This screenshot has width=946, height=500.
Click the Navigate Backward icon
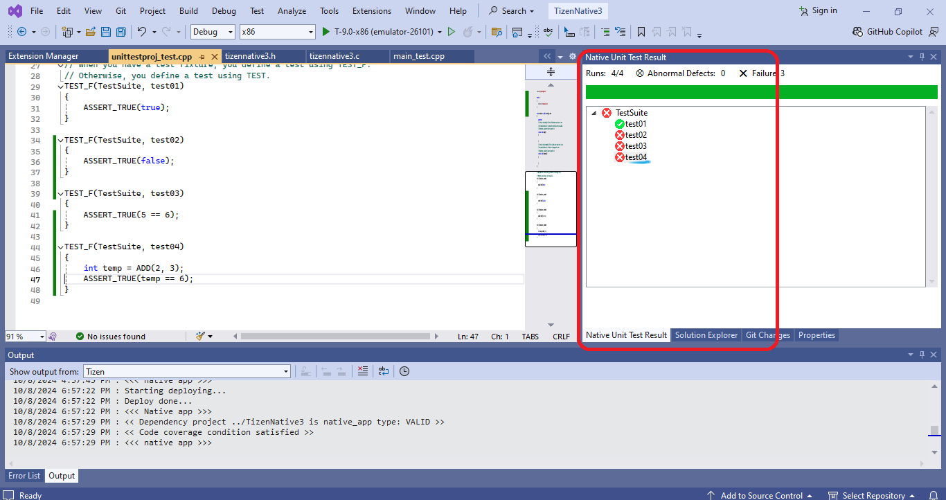pos(23,31)
